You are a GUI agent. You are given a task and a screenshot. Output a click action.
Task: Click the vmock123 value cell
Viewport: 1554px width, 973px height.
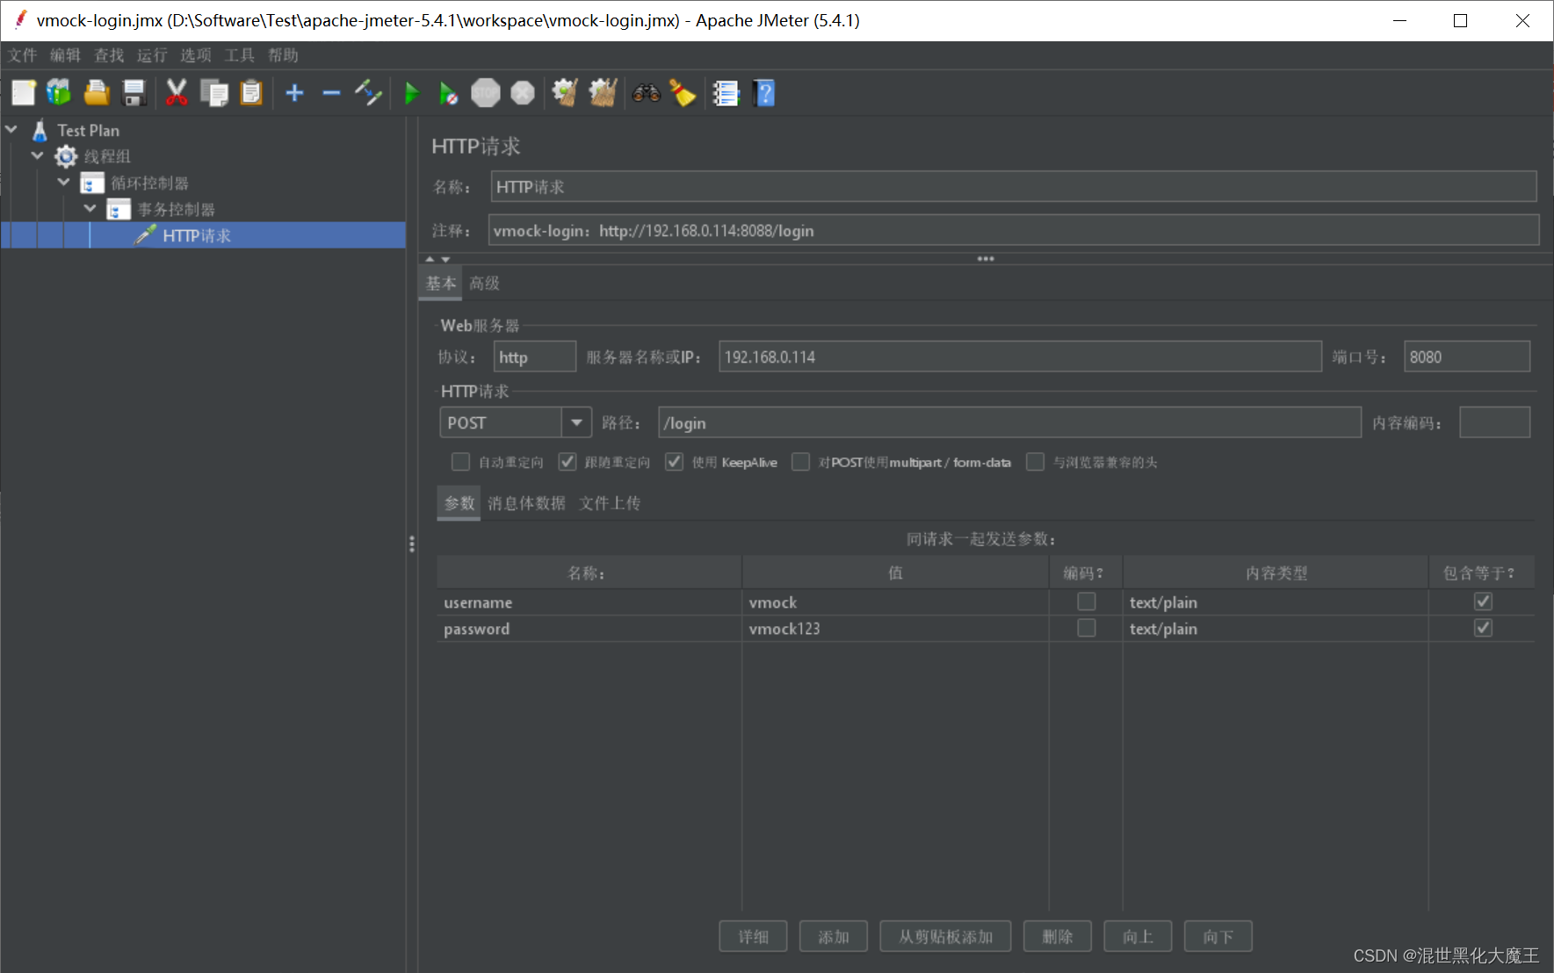pos(895,629)
